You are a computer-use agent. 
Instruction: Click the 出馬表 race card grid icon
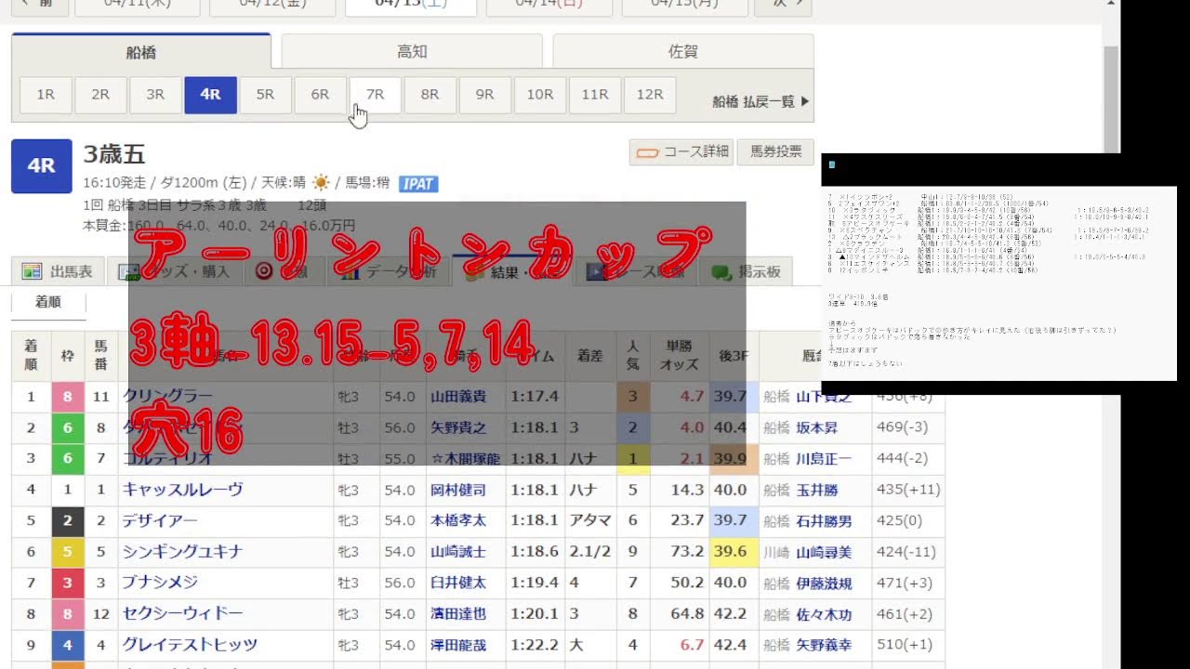pos(32,271)
